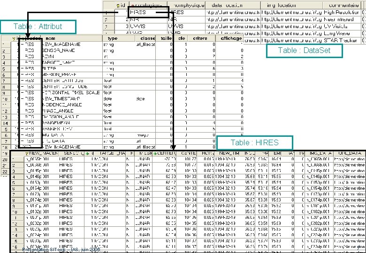Click the NEW_TIM column header in HIRES table
The width and height of the screenshot is (366, 253).
click(x=229, y=153)
